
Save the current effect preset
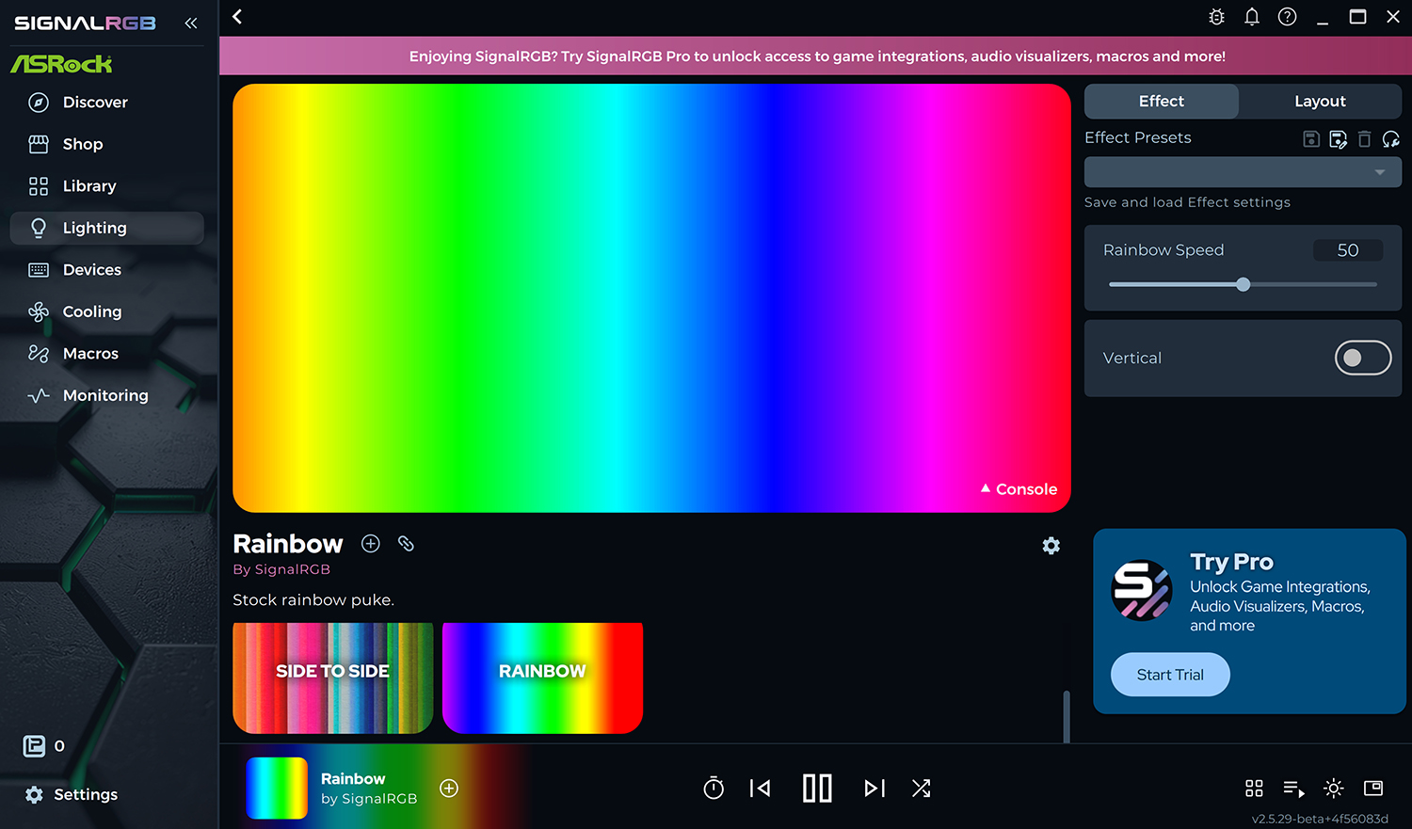(1311, 139)
